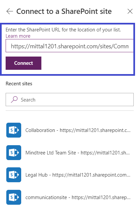The image size is (139, 211).
Task: Focus the Recent sites Search field
Action: [69, 100]
